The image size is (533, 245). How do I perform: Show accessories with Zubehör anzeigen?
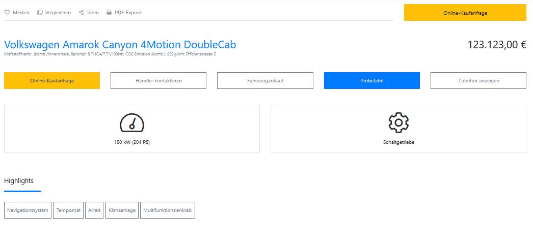pyautogui.click(x=478, y=81)
